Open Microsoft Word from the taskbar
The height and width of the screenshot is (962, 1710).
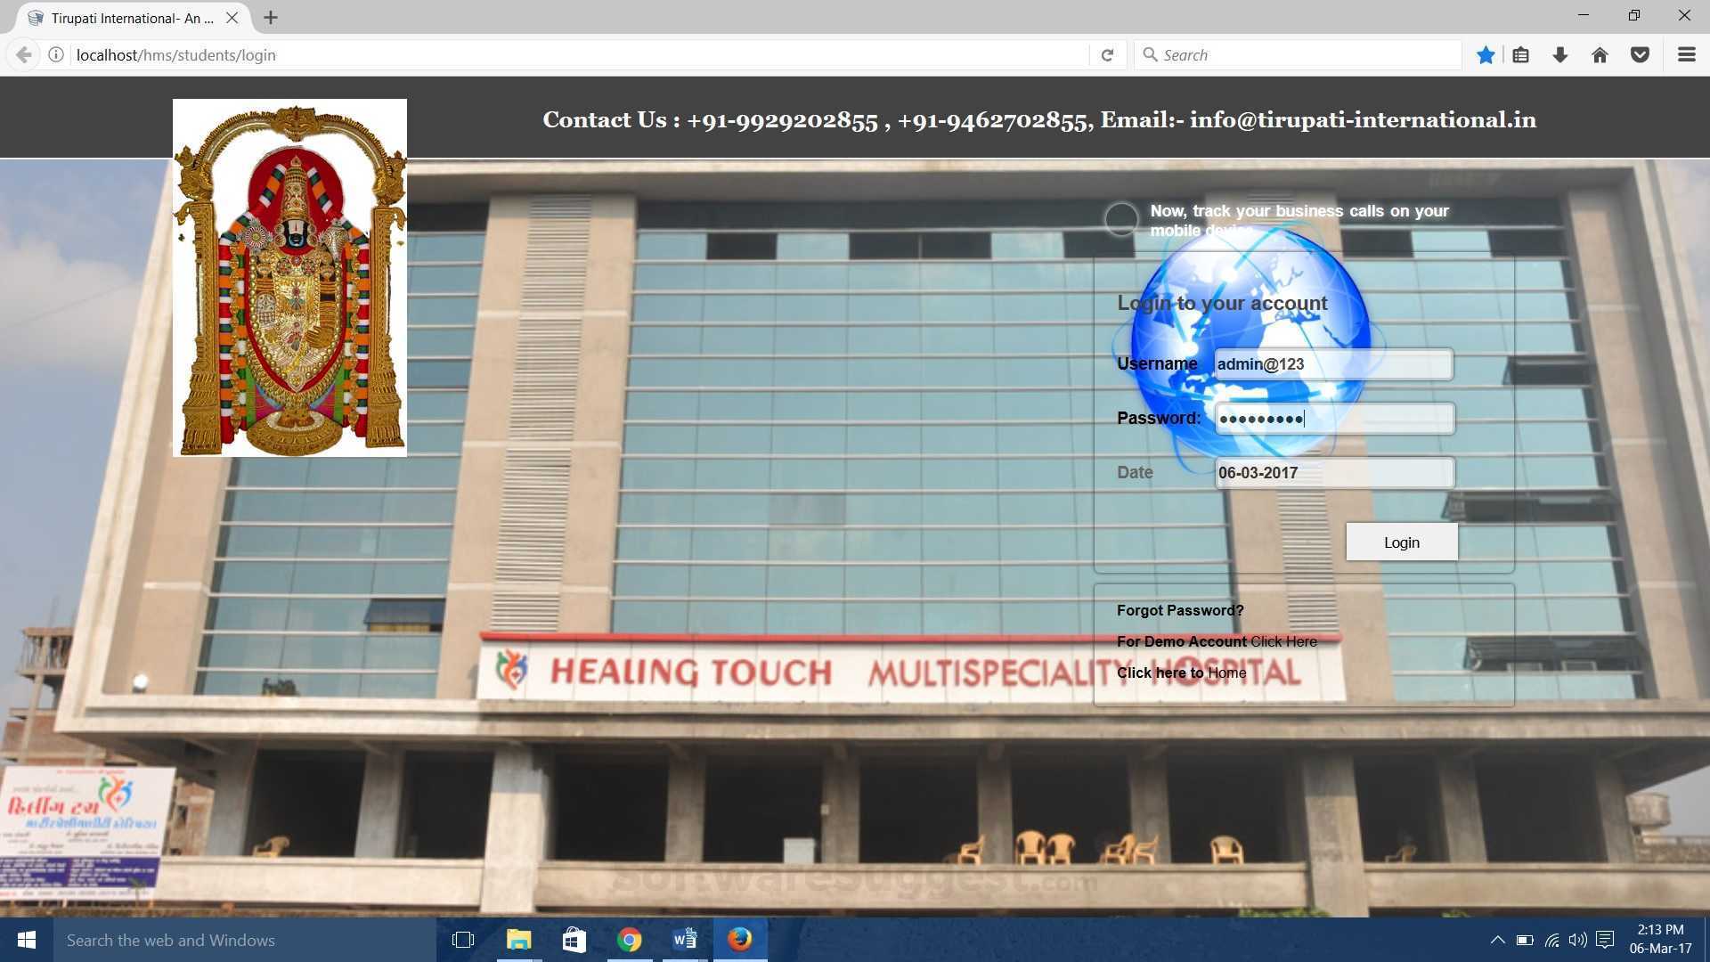point(685,940)
